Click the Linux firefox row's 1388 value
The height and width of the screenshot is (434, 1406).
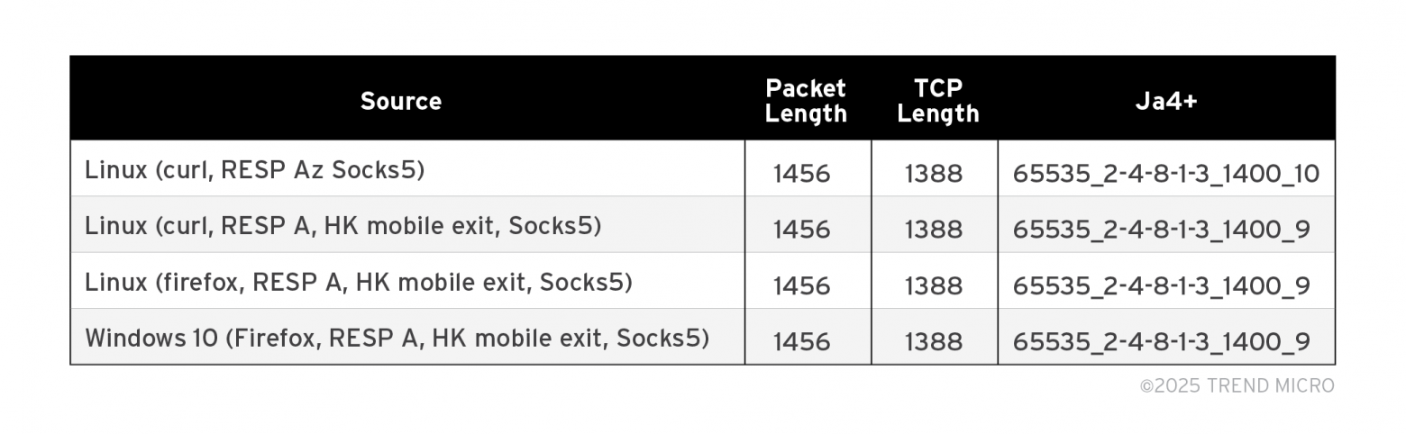pyautogui.click(x=934, y=286)
